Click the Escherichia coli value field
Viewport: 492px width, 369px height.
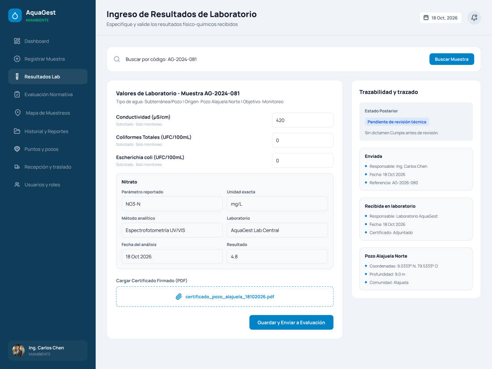(302, 160)
